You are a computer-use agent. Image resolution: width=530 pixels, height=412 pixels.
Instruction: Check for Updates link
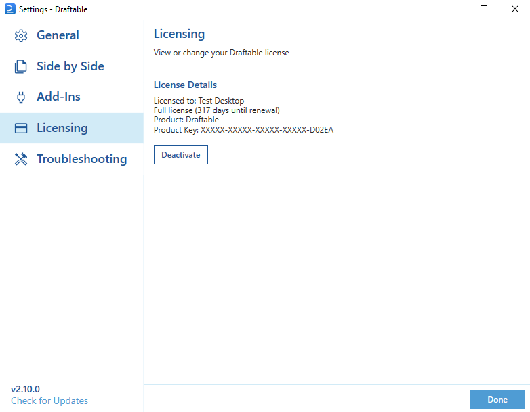[x=49, y=401]
